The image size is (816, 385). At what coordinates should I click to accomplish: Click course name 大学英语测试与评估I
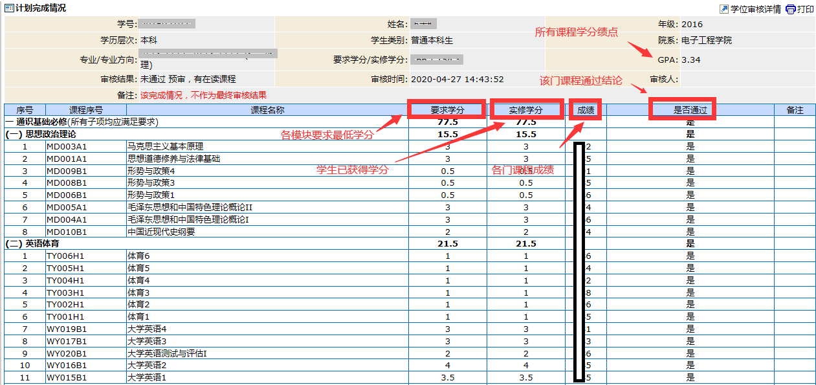click(167, 353)
